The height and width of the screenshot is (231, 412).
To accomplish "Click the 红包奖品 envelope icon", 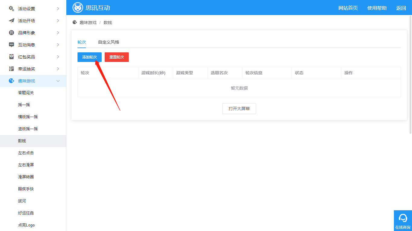I will (11, 57).
